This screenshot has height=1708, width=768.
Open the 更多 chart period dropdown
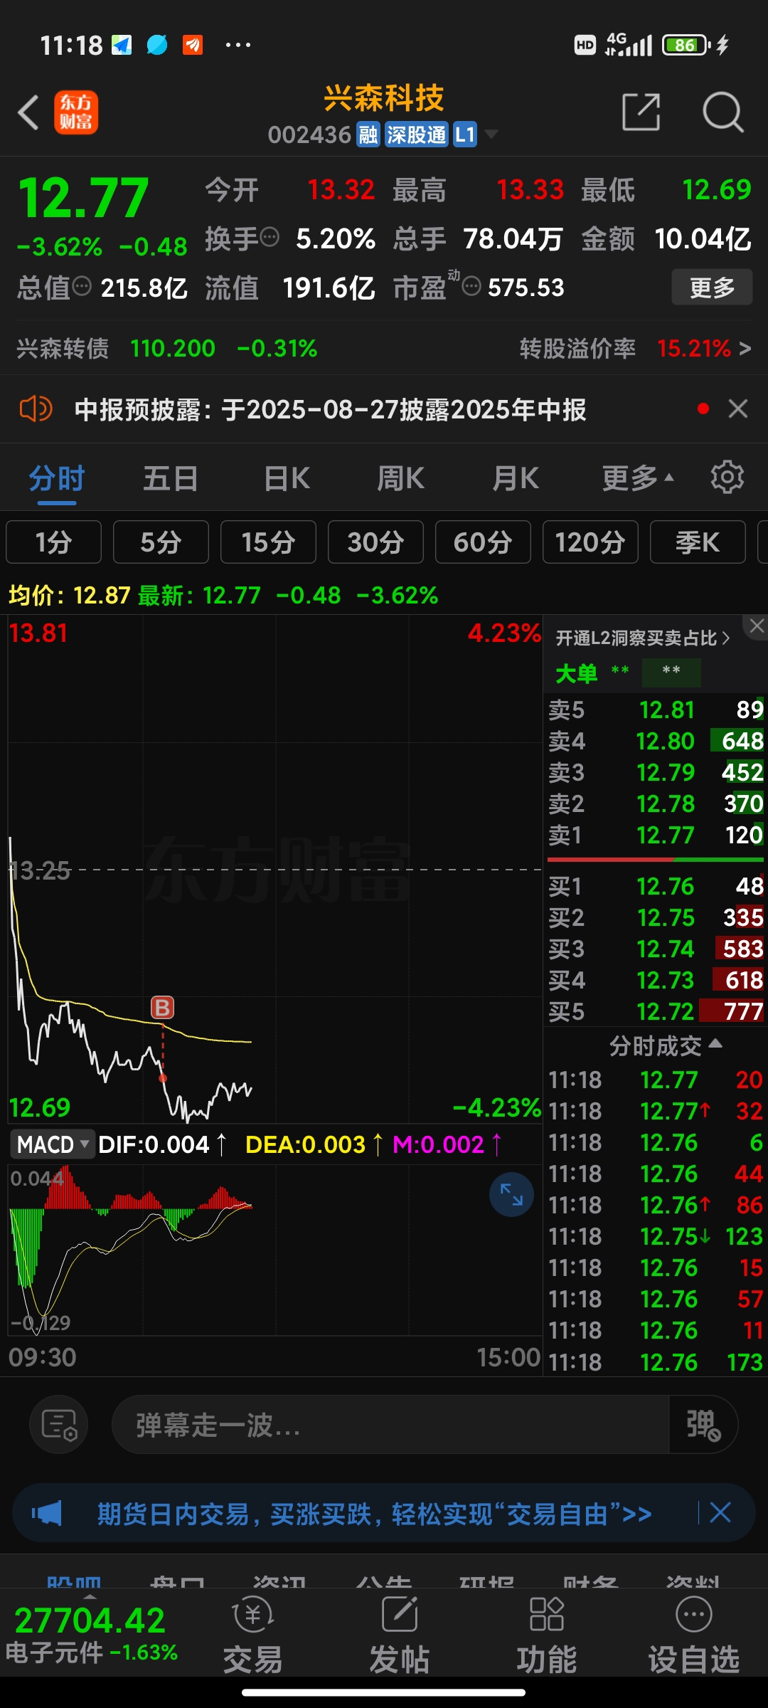point(637,478)
